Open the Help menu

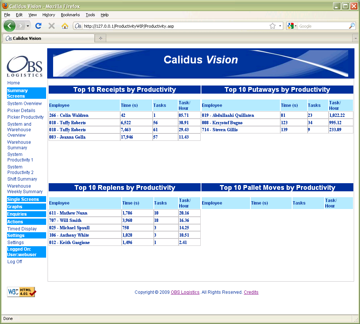[x=104, y=15]
